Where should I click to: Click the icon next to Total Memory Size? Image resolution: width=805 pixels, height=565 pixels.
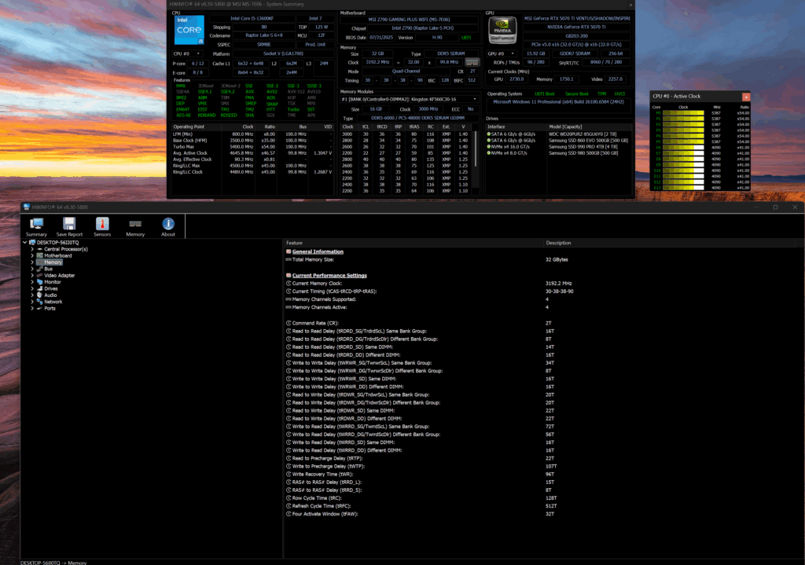point(289,259)
